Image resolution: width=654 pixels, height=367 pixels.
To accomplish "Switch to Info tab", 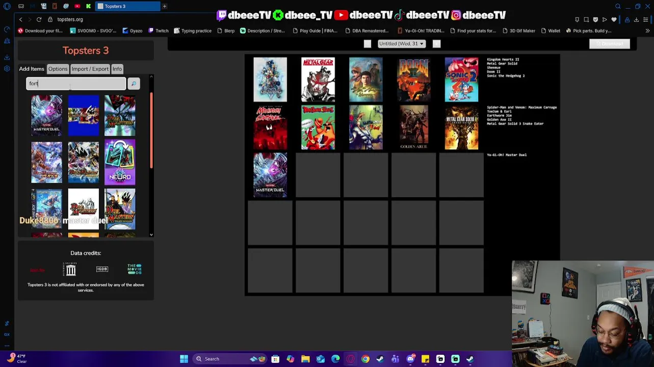I will (x=117, y=69).
